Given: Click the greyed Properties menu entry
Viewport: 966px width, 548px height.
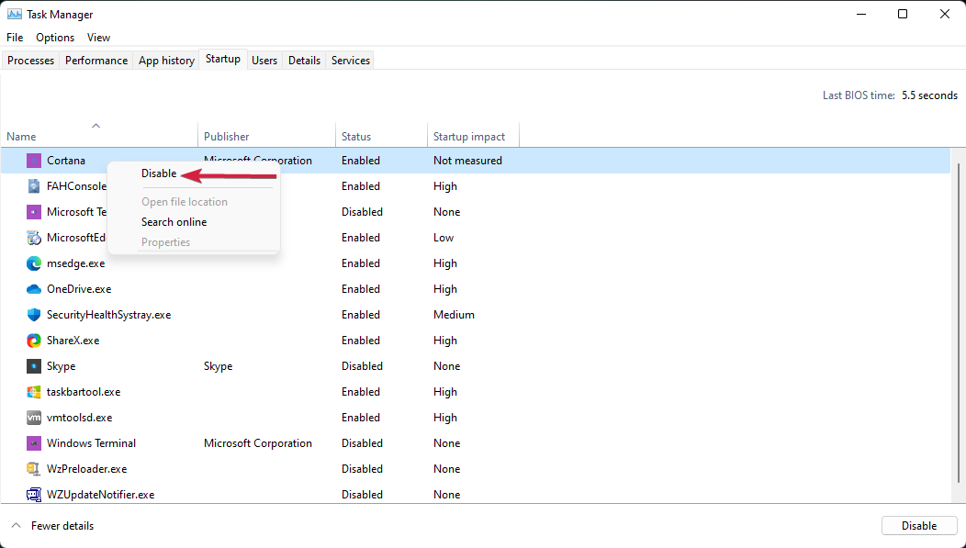Looking at the screenshot, I should coord(165,242).
